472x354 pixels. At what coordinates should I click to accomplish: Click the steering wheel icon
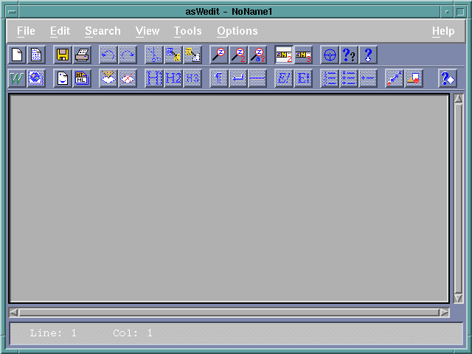click(330, 55)
